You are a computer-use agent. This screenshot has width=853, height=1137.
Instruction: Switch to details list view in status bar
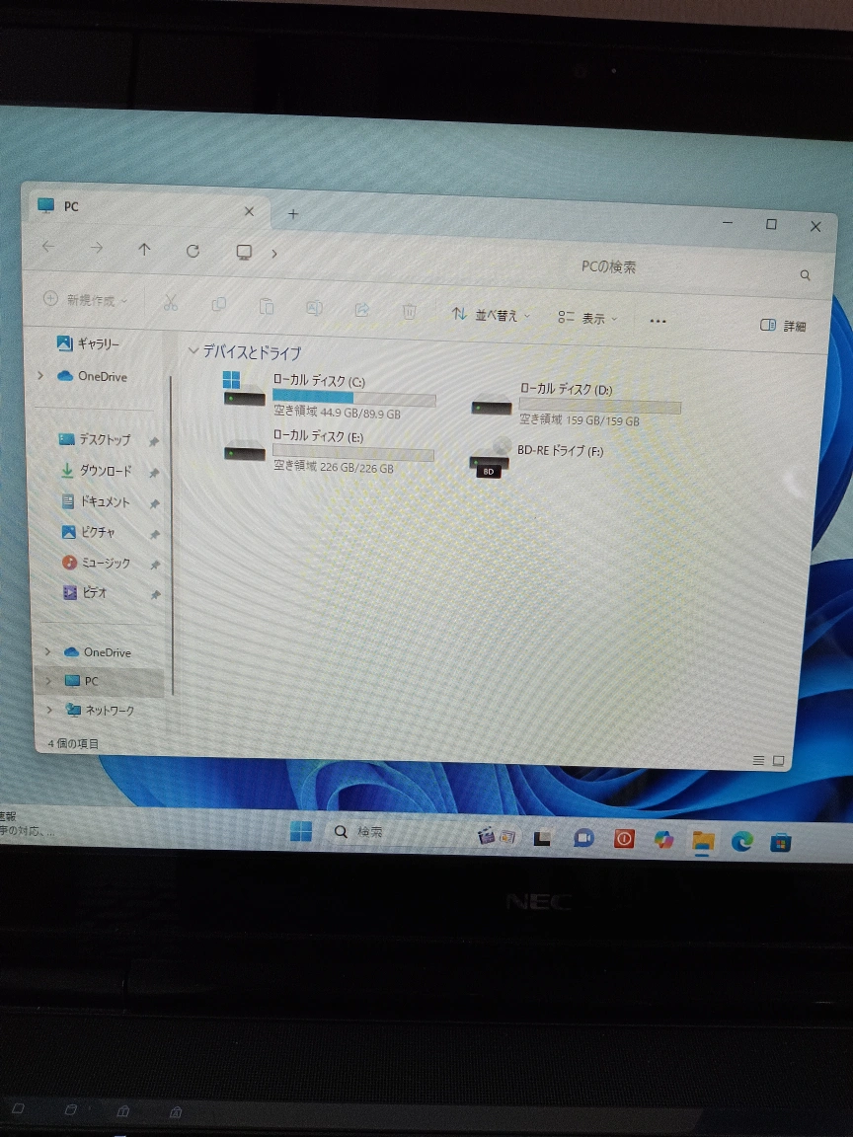coord(758,760)
